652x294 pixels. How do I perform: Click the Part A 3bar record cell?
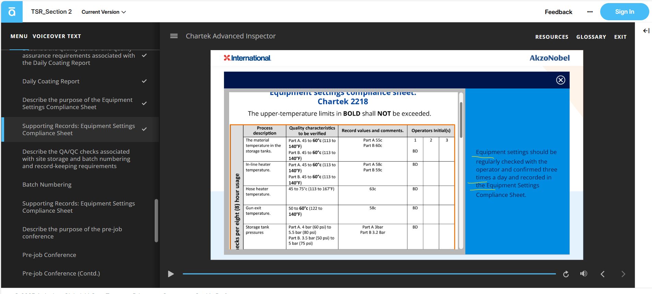372,236
